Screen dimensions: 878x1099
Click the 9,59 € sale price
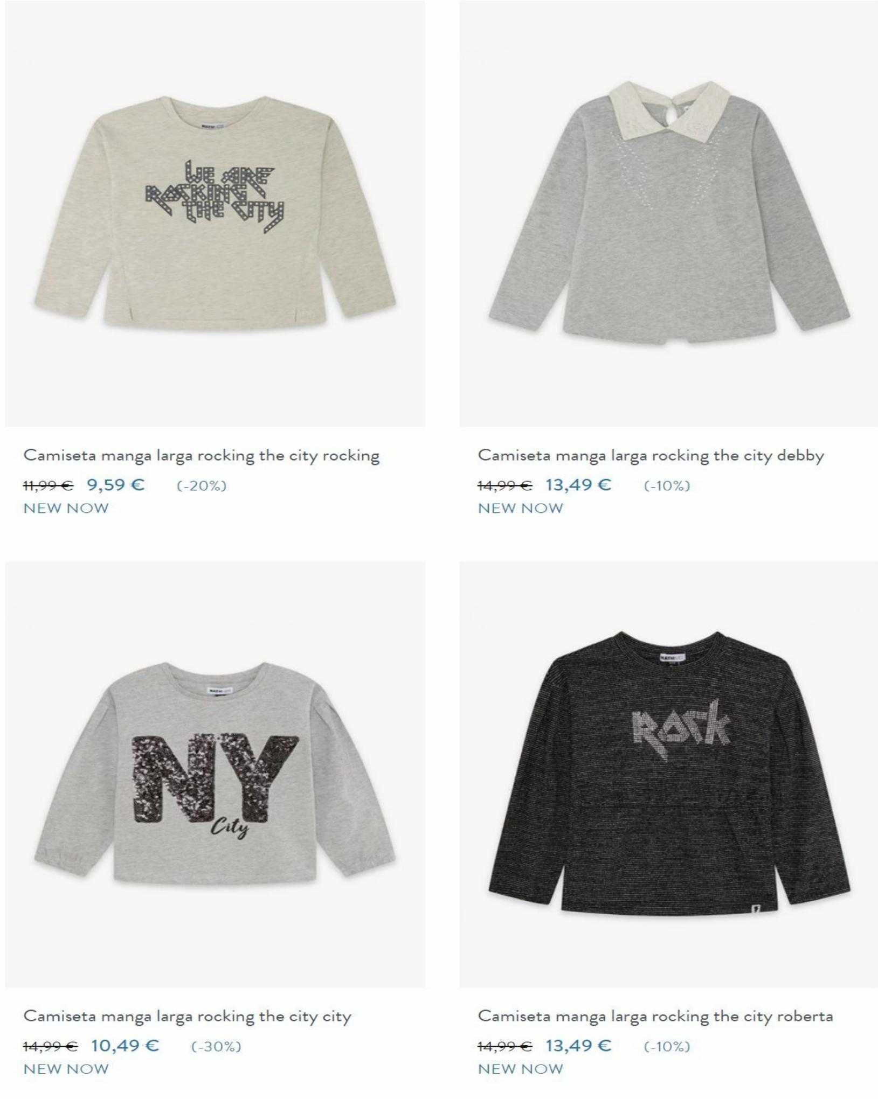pos(116,485)
